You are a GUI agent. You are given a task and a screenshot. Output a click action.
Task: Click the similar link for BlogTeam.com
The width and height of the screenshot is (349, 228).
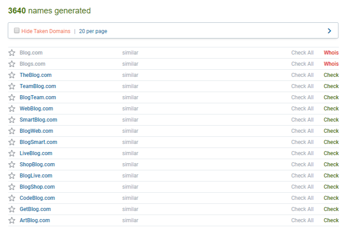(x=130, y=97)
